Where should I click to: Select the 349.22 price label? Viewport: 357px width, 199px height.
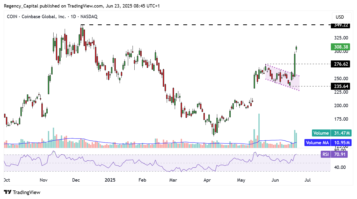pos(340,25)
